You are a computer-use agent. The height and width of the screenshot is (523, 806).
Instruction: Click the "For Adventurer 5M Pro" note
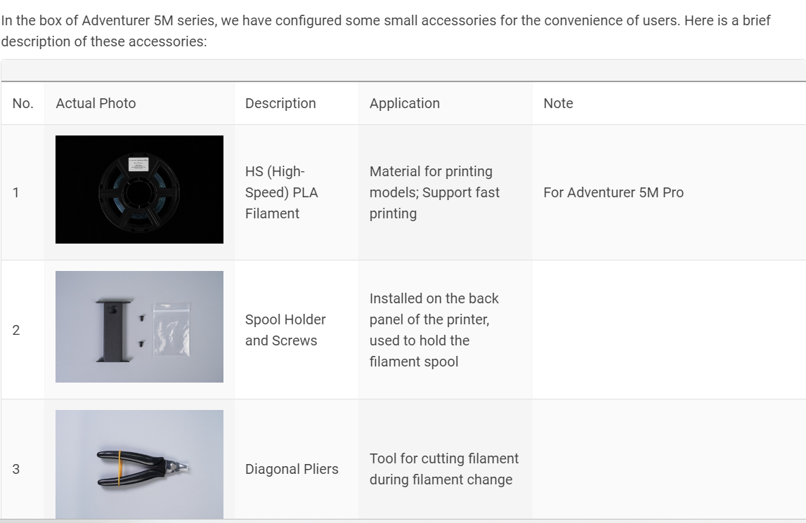(x=613, y=192)
